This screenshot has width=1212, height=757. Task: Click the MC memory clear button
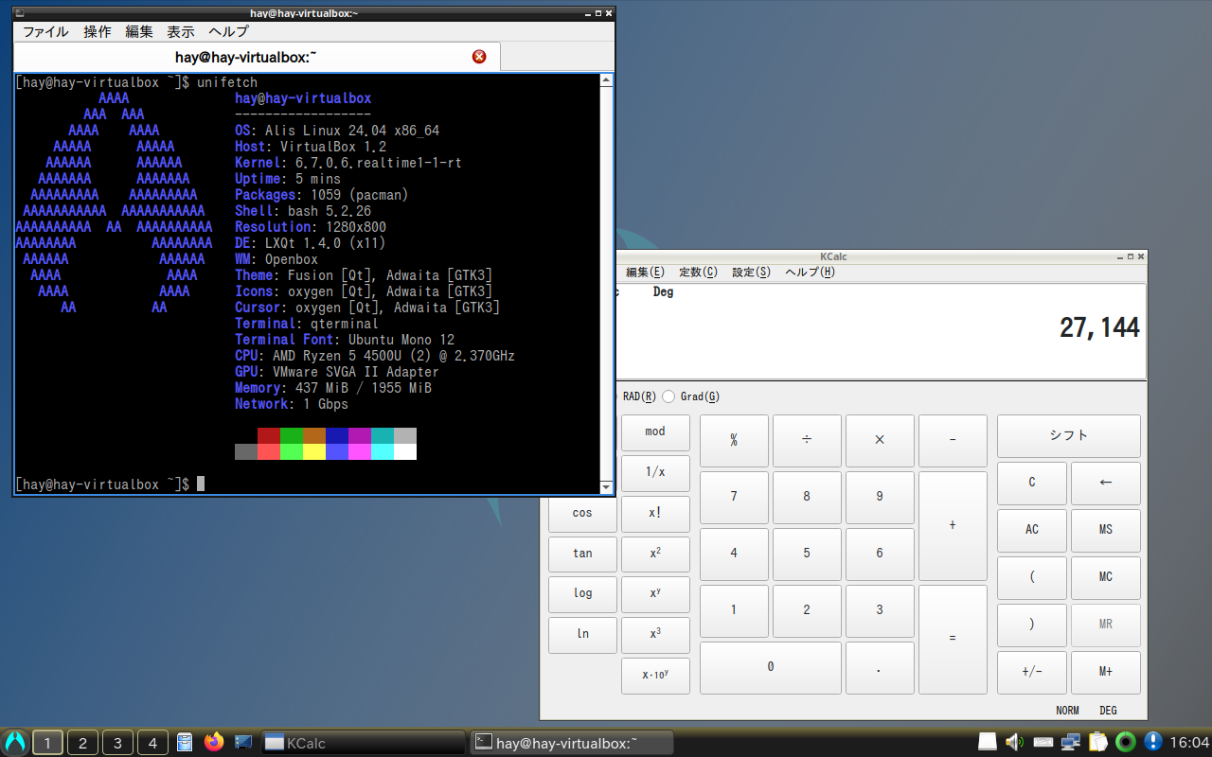[x=1106, y=577]
